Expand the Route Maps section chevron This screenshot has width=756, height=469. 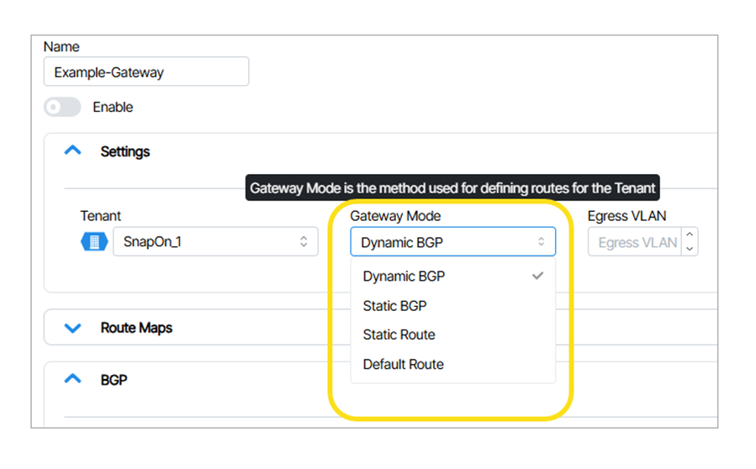point(73,328)
